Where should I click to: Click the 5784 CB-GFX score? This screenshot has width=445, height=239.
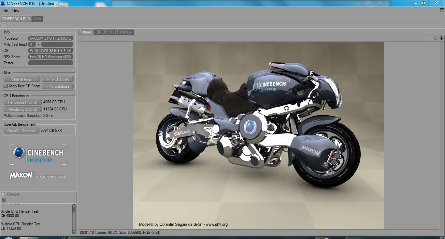[x=51, y=131]
